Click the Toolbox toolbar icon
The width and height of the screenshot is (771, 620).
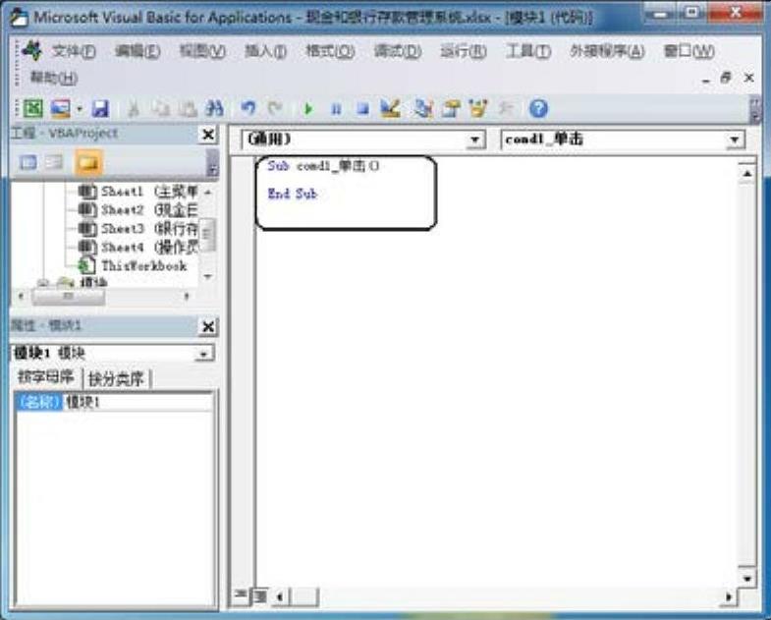click(x=506, y=108)
